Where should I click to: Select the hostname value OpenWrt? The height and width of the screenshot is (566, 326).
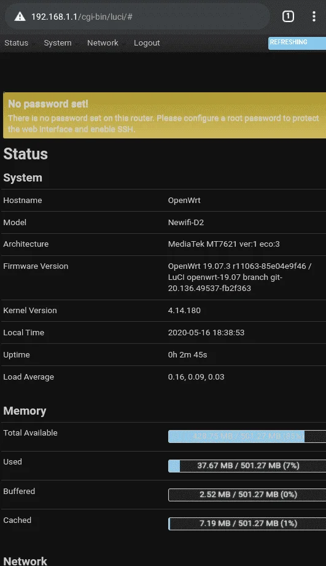[184, 201]
